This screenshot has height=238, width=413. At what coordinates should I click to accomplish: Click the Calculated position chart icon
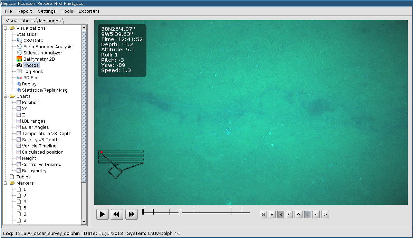pyautogui.click(x=19, y=152)
